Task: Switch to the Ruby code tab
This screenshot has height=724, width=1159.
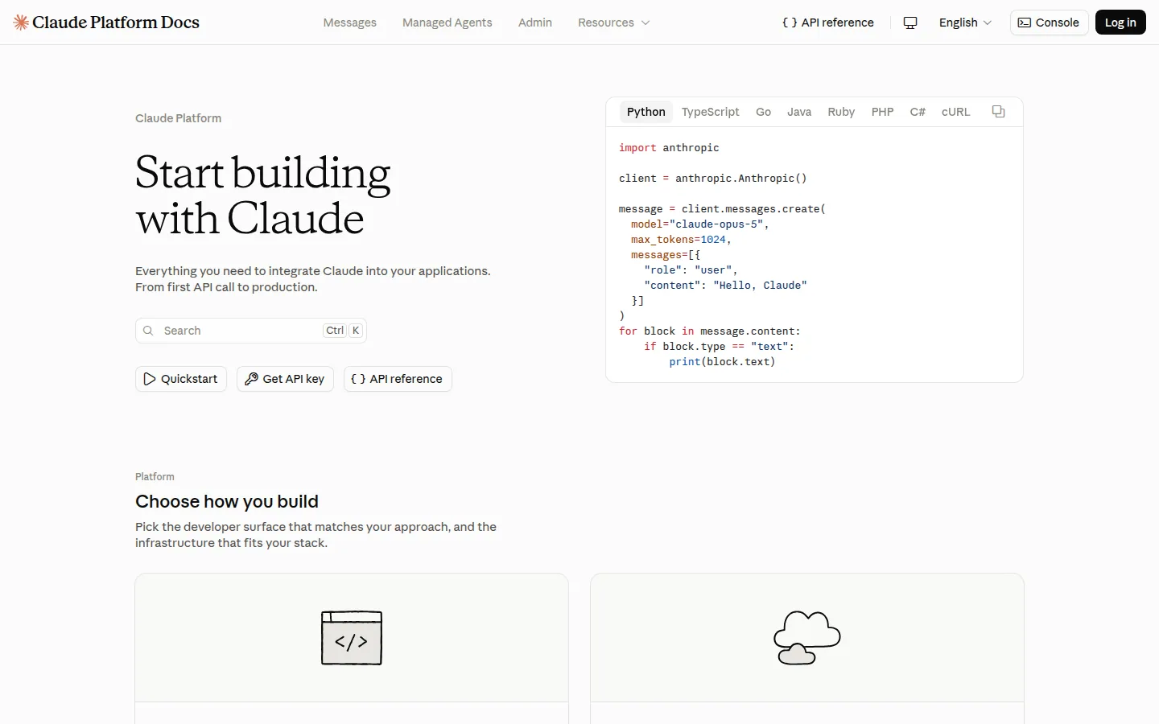Action: (841, 112)
